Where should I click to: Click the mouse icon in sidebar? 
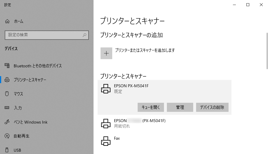click(x=7, y=94)
